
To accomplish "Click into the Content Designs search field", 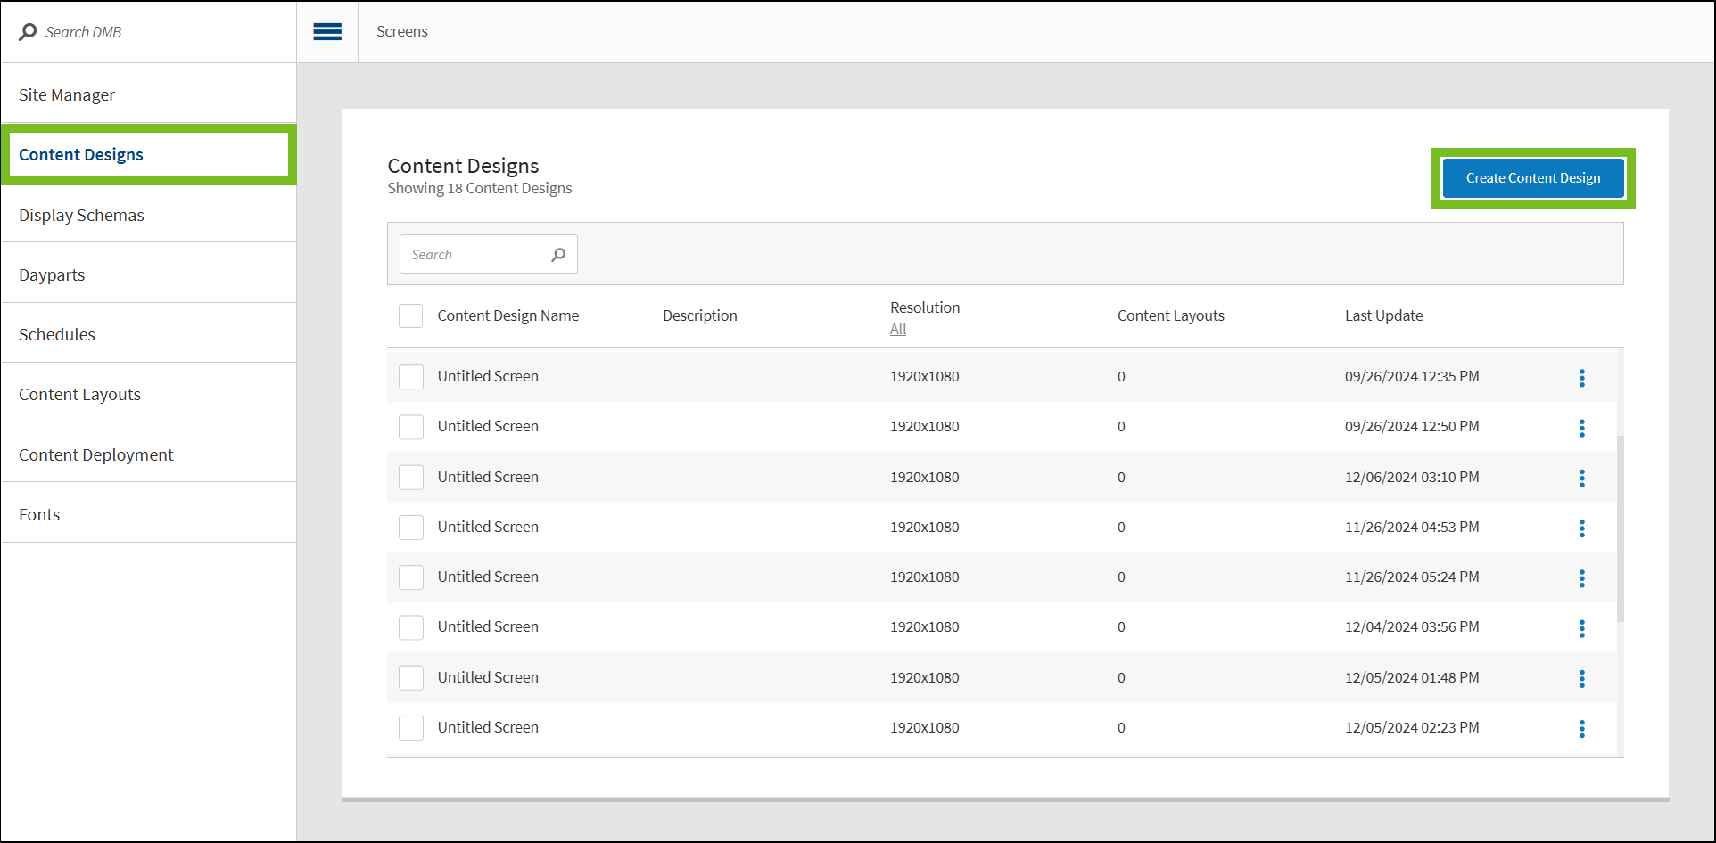I will click(477, 255).
